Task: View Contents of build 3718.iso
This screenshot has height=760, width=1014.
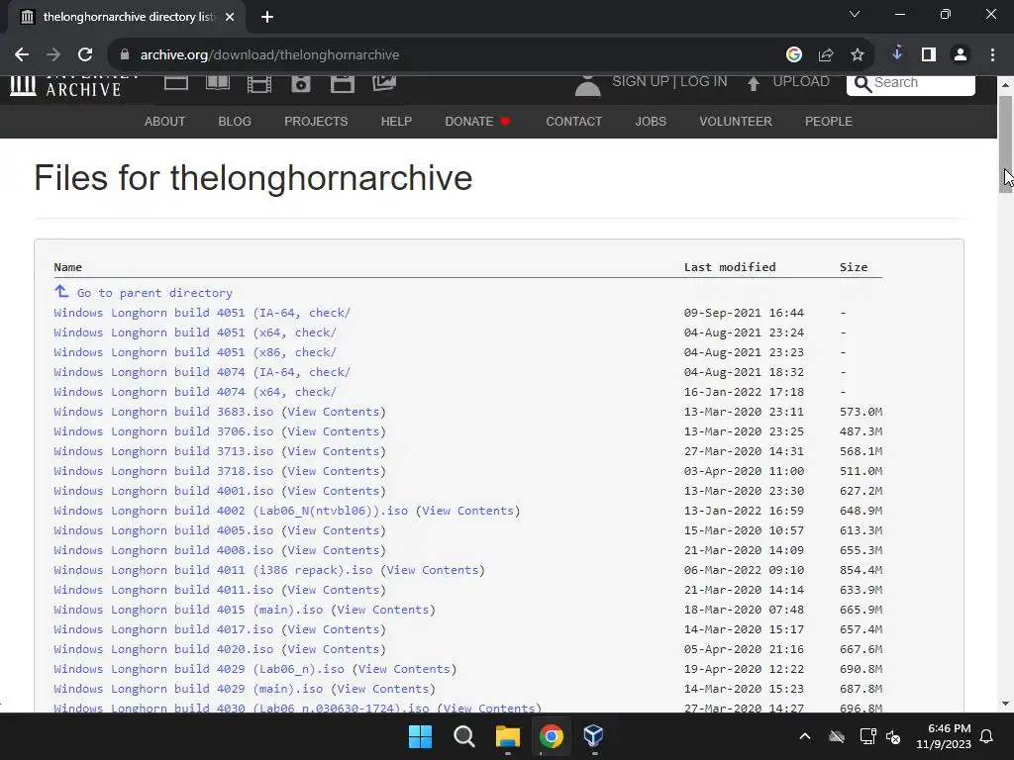Action: point(334,471)
